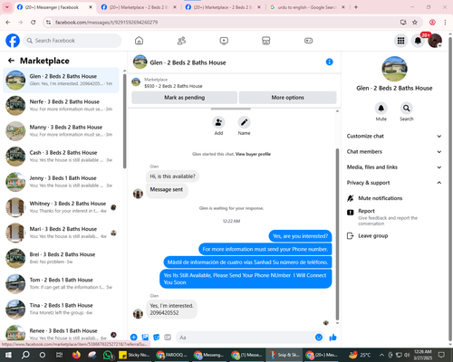Click Mark as pending button
This screenshot has width=453, height=362.
click(x=185, y=98)
